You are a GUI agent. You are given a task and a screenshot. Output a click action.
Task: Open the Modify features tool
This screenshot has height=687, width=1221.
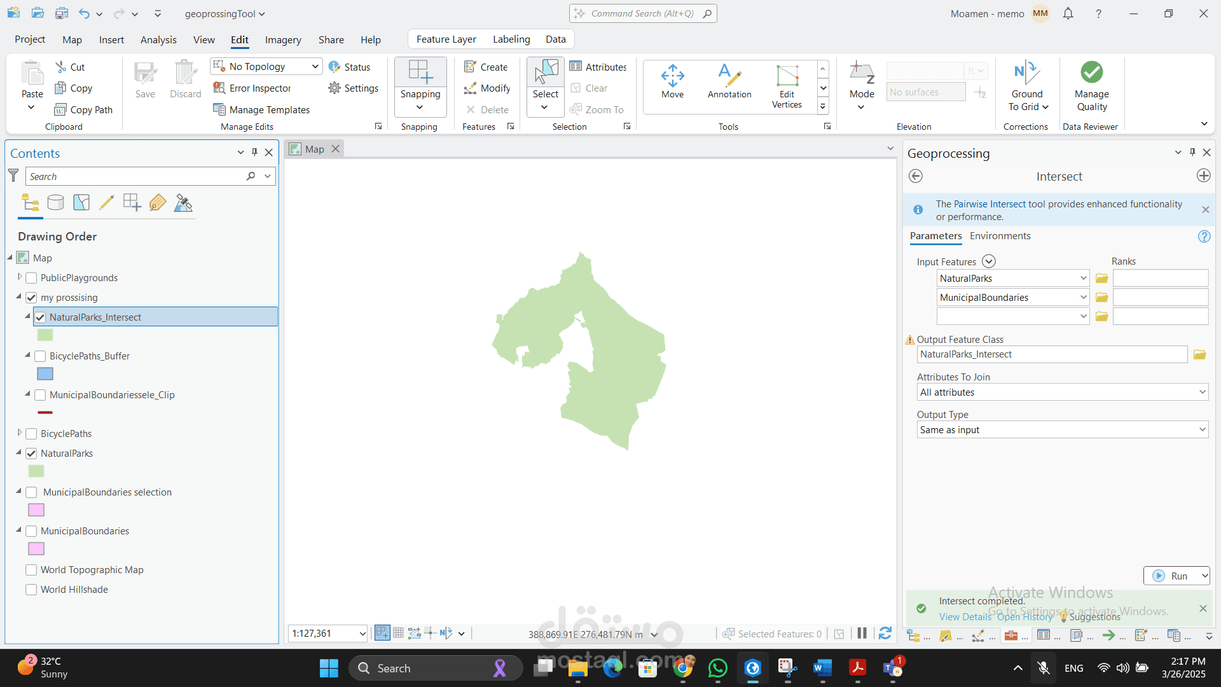(487, 88)
